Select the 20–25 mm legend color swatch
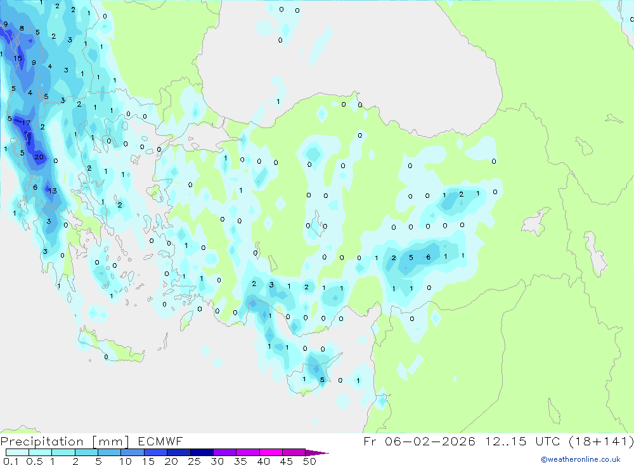 point(178,452)
